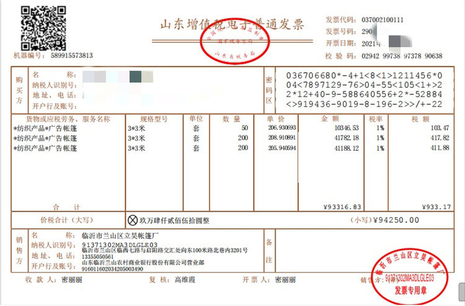
Task: Click quantity 50 in the first item row
Action: coord(245,128)
